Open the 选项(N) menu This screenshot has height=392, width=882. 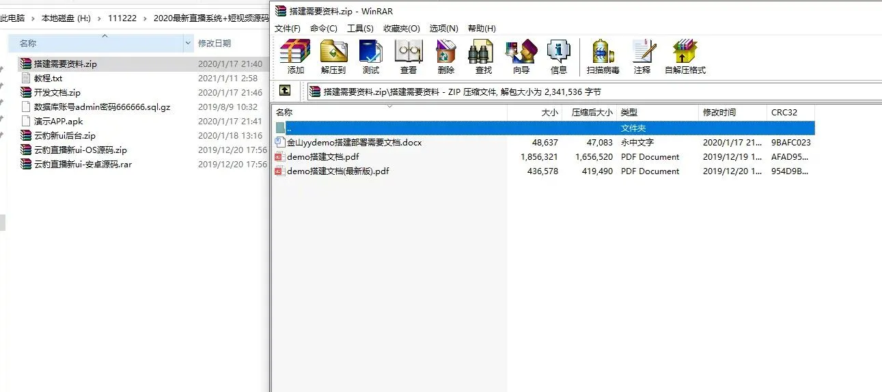[x=444, y=28]
